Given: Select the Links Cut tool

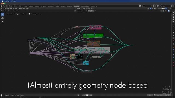Looking at the screenshot, I should pos(2,22).
